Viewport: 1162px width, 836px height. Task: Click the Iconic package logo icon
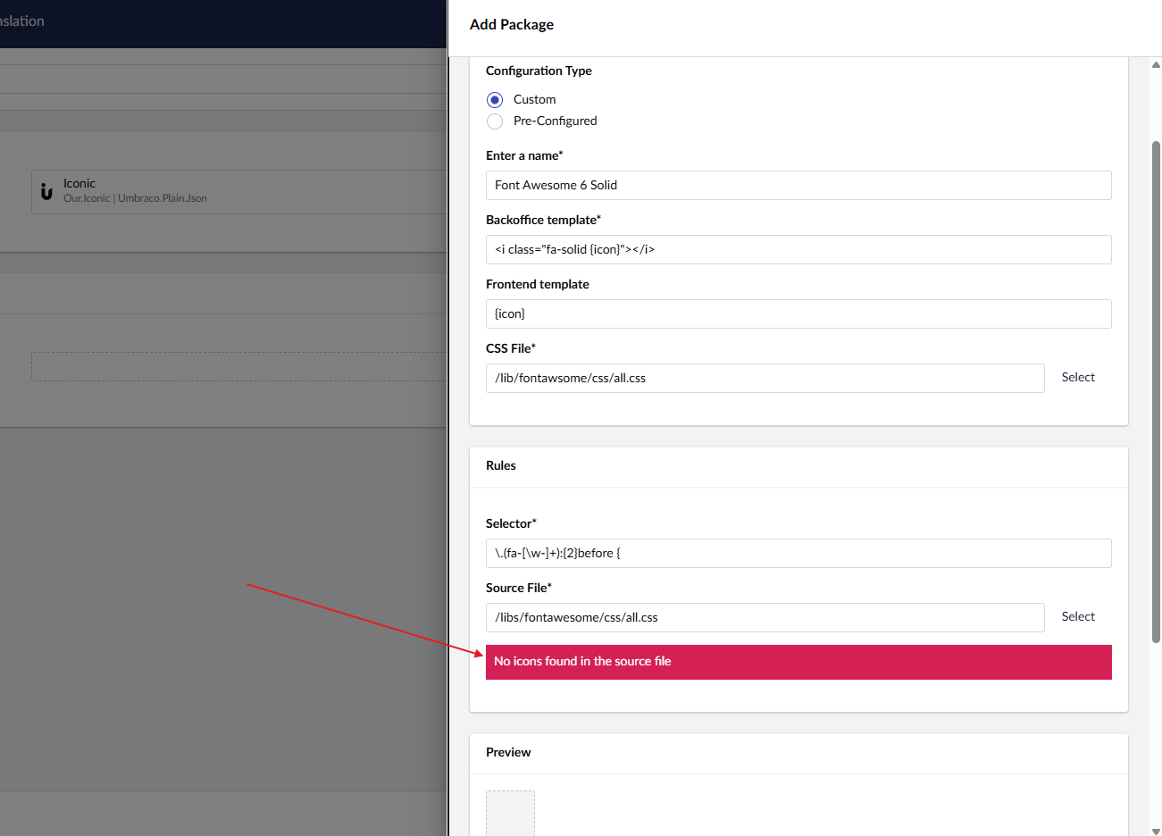pos(46,191)
